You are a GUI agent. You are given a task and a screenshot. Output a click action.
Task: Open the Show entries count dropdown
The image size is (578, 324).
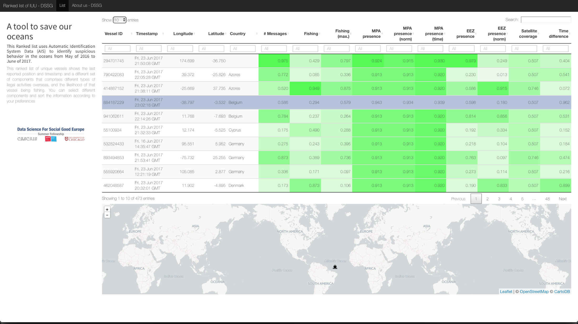(120, 20)
